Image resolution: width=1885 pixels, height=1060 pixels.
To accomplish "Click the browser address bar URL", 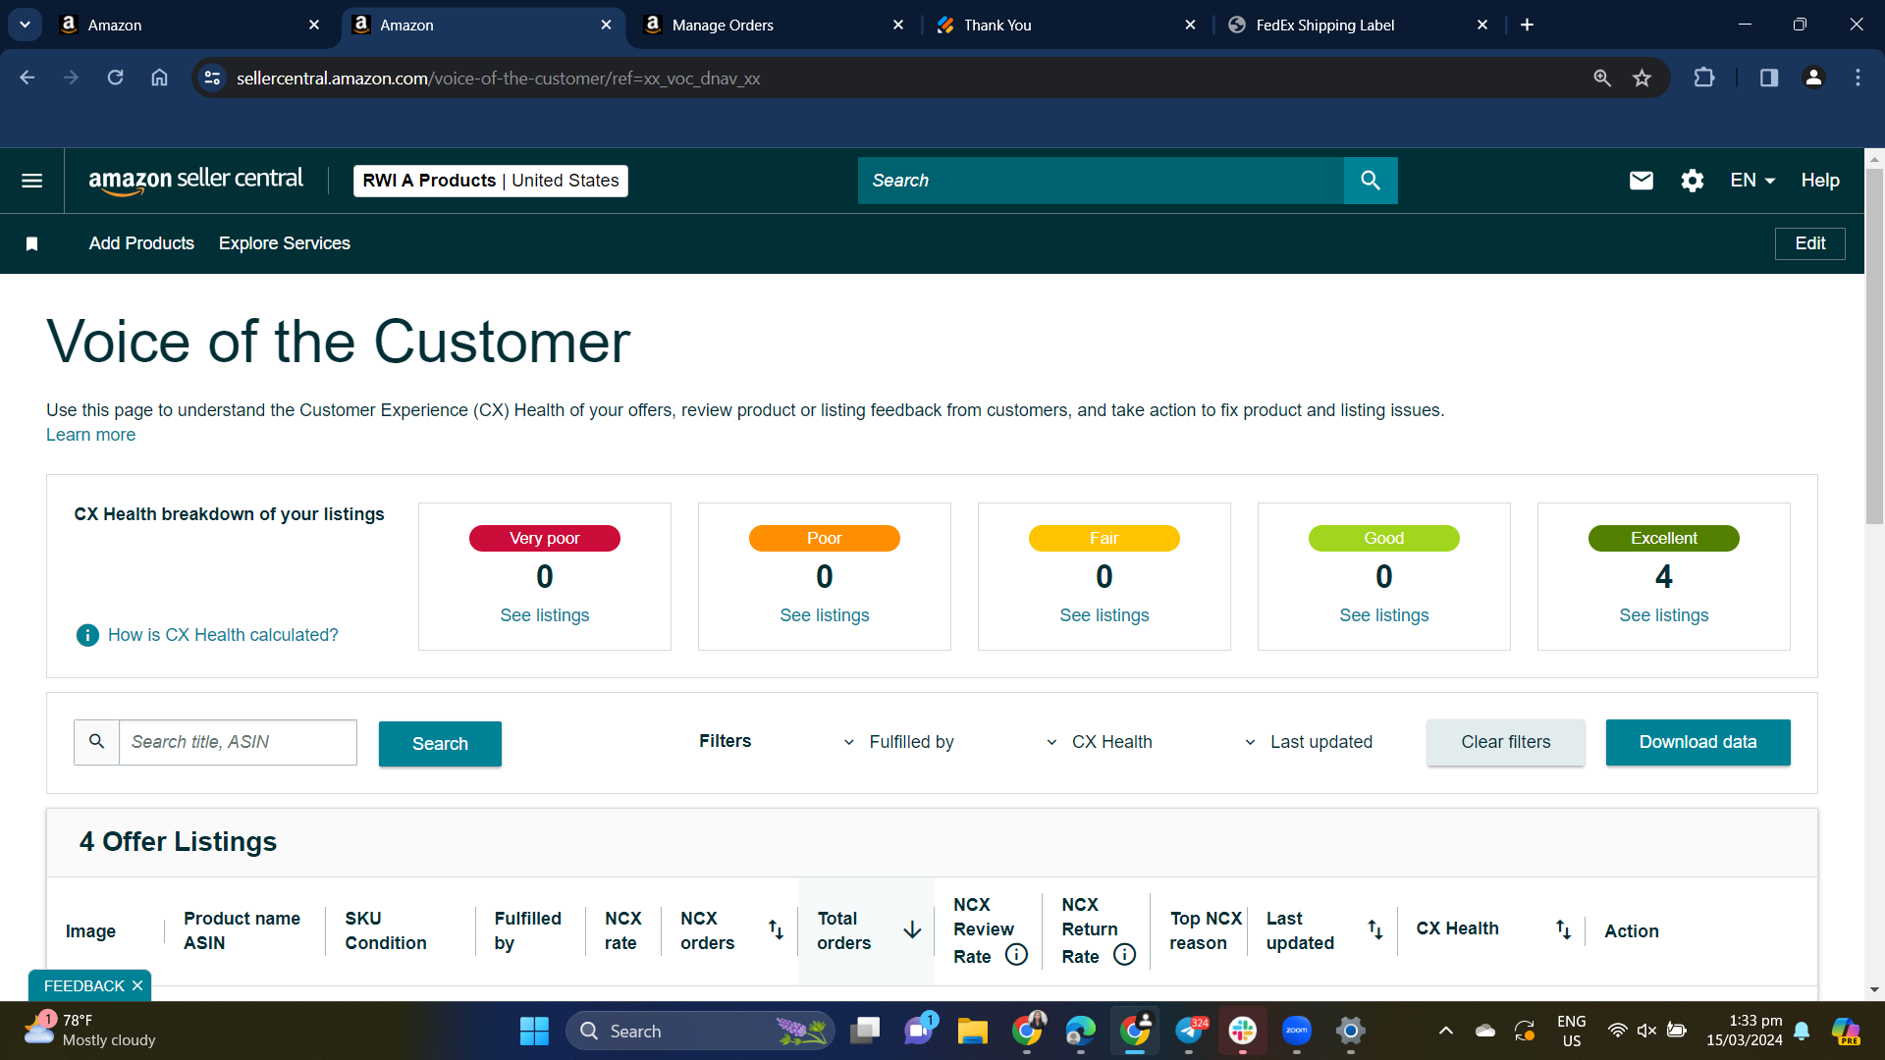I will click(x=499, y=79).
